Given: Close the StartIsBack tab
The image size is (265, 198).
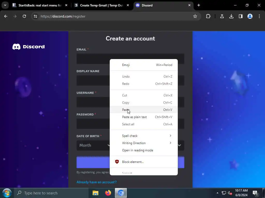Looking at the screenshot, I should click(66, 5).
